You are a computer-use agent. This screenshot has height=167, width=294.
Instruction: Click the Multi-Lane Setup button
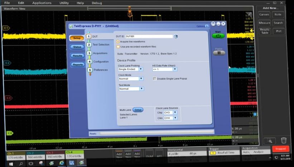point(138,110)
